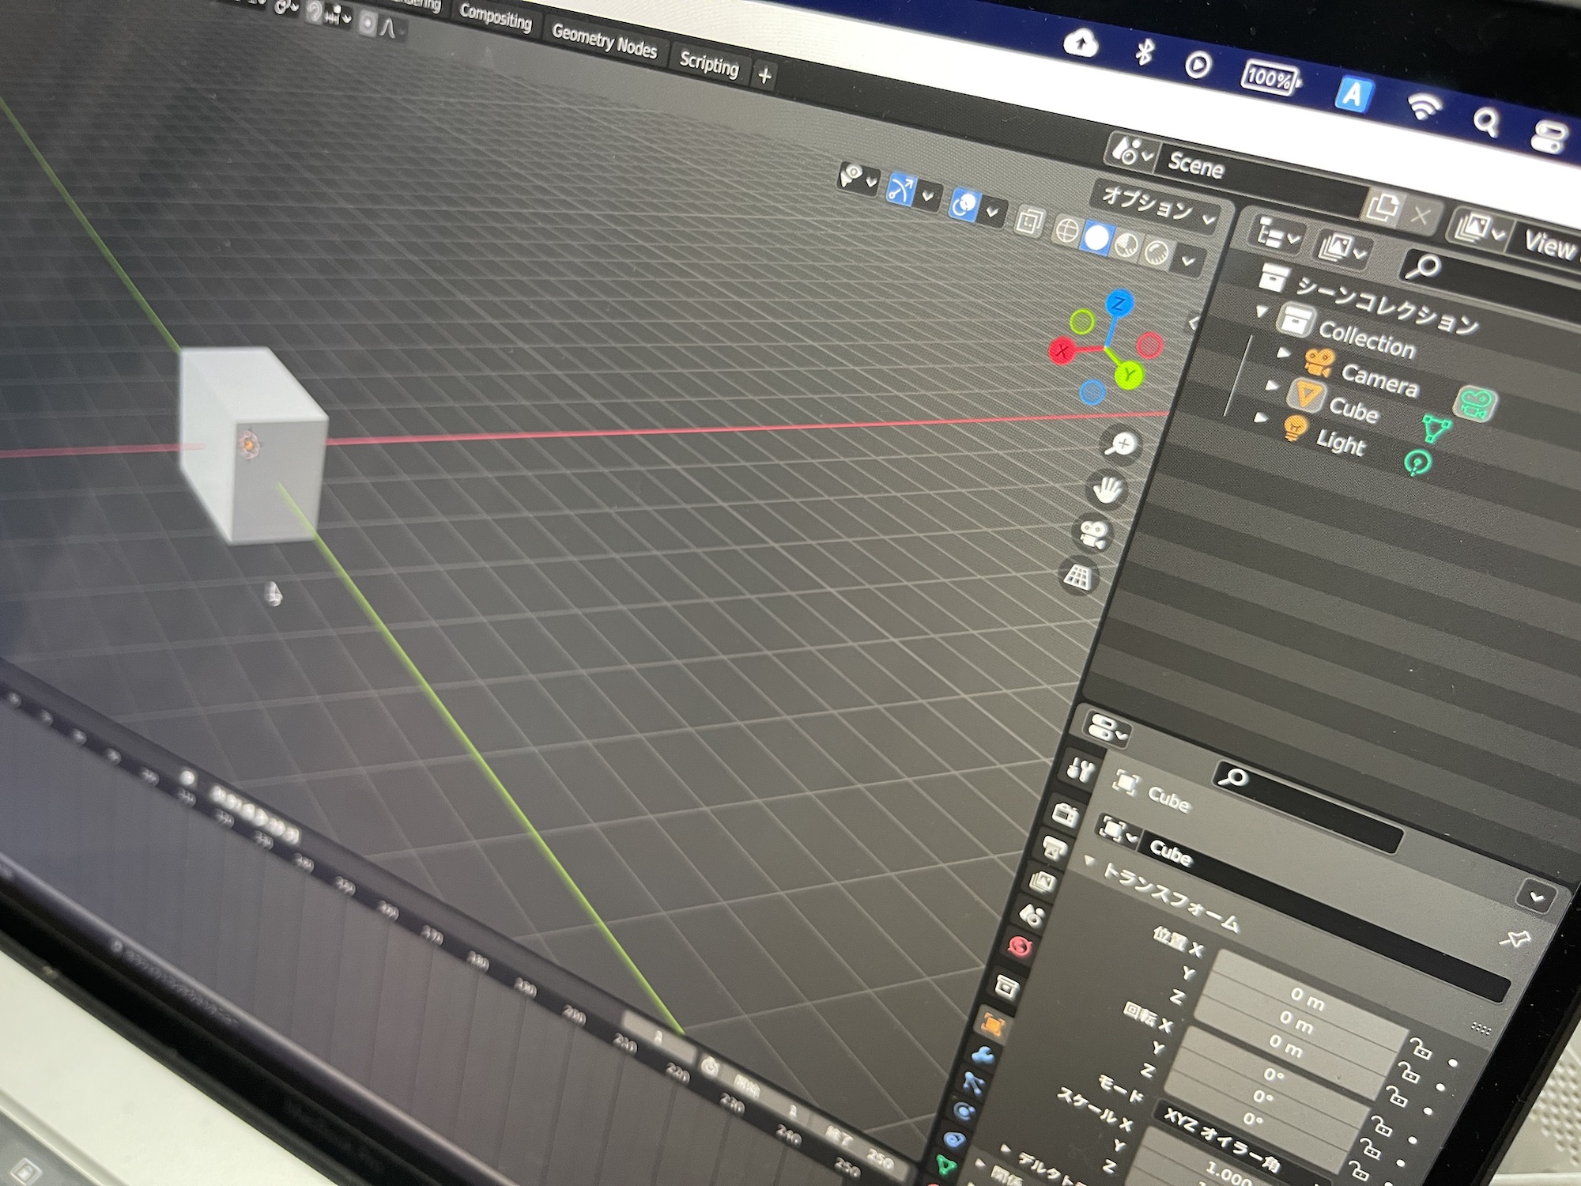The height and width of the screenshot is (1186, 1581).
Task: Switch to Geometry Nodes workspace tab
Action: point(604,41)
